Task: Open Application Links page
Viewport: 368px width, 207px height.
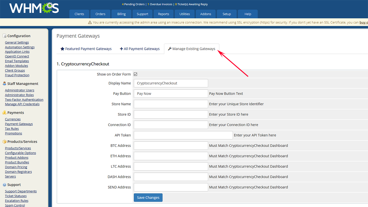Action: [17, 52]
